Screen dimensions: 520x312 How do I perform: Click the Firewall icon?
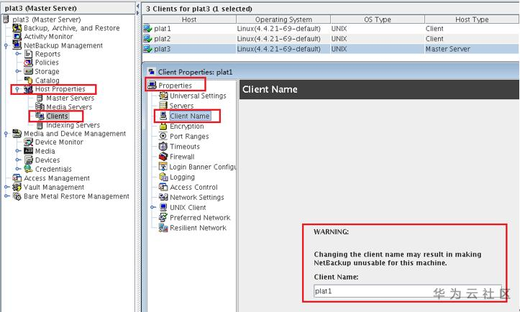coord(163,156)
